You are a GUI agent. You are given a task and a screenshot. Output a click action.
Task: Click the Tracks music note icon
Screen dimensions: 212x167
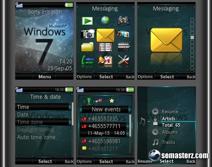[x=155, y=142]
